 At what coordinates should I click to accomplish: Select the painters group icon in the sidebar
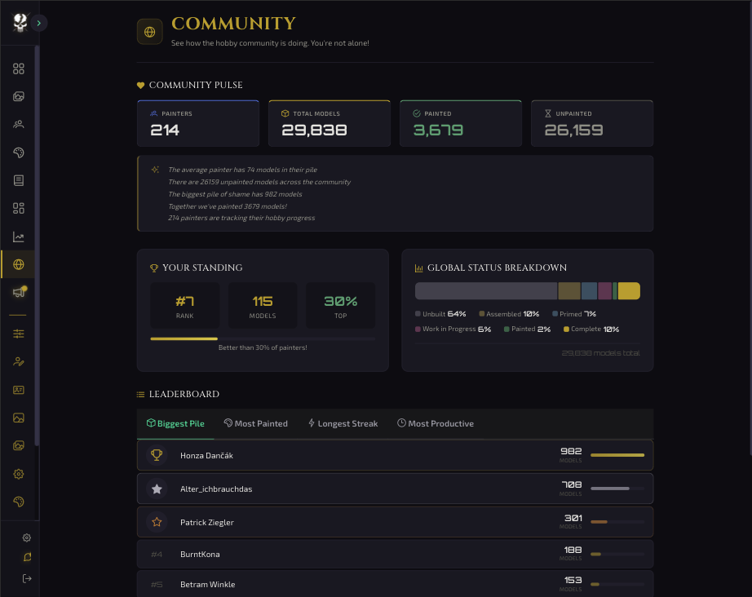[x=18, y=123]
